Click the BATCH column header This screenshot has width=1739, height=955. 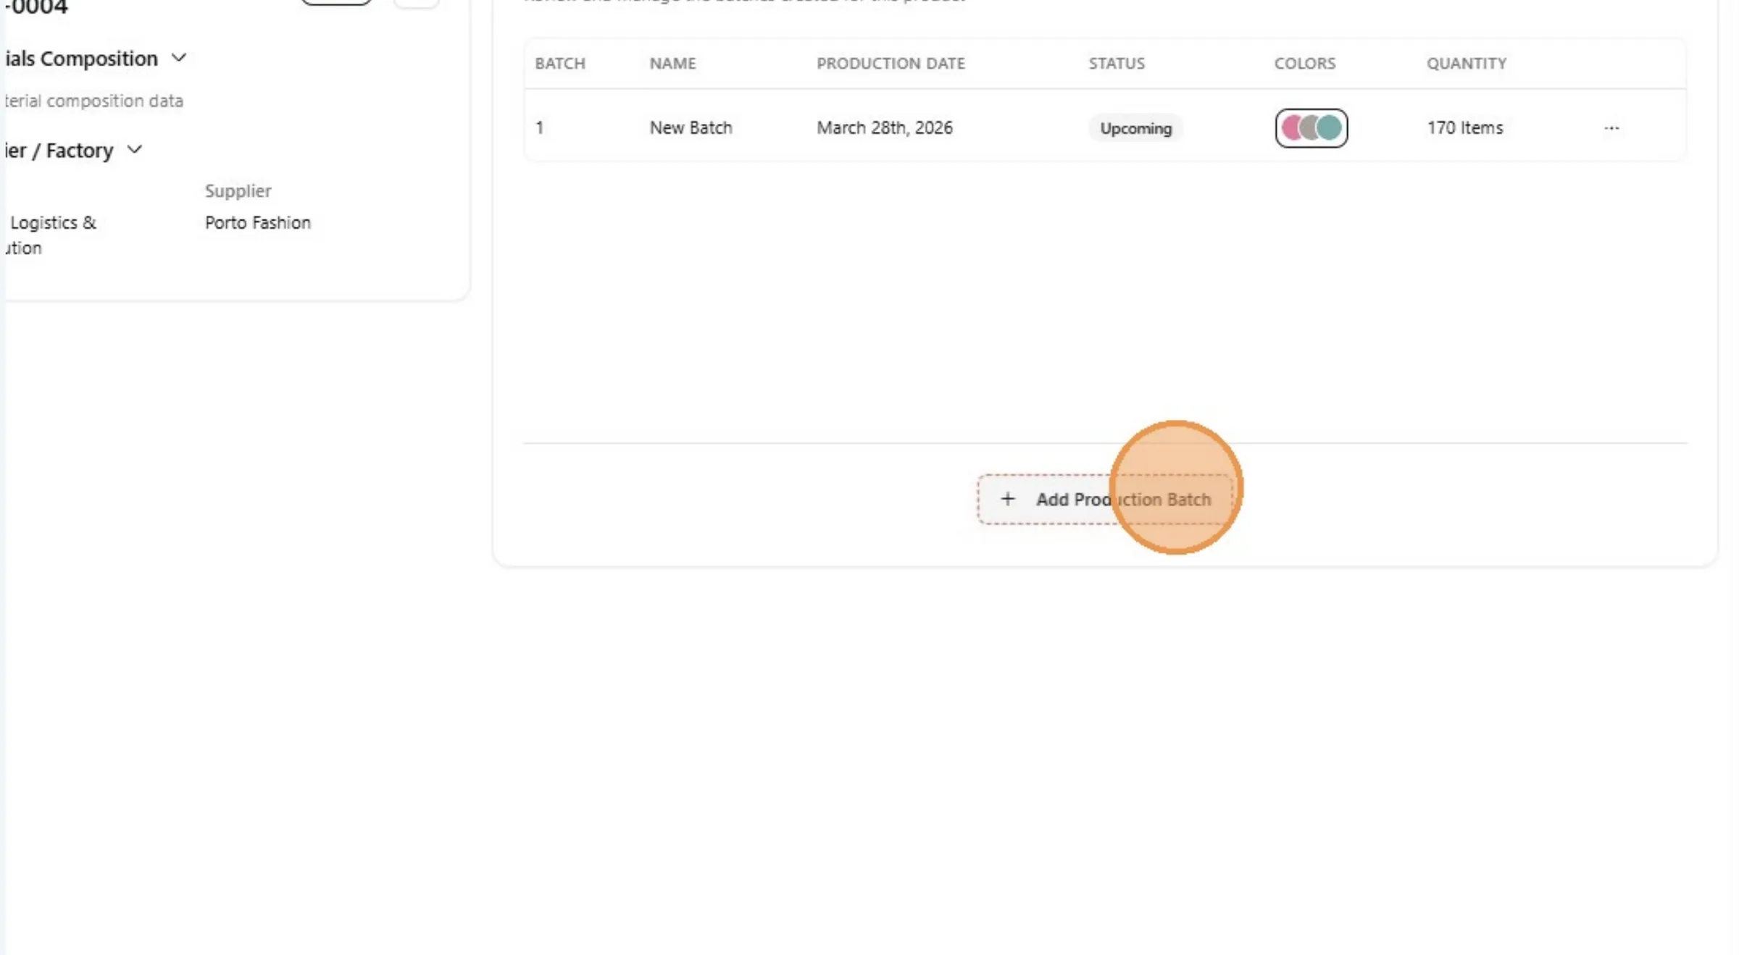(559, 63)
